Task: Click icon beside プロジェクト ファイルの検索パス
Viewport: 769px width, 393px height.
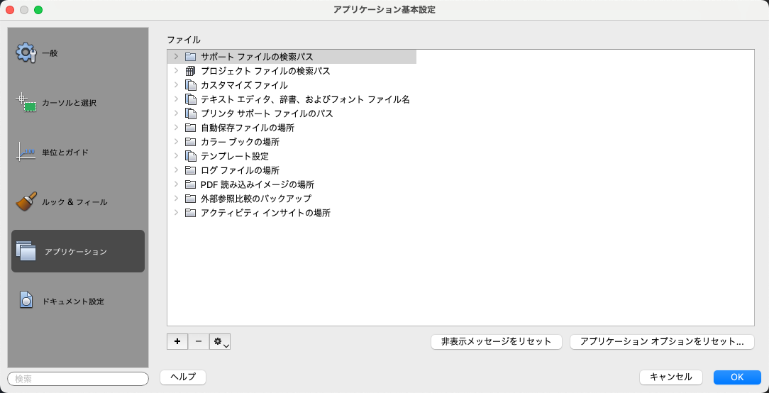Action: coord(190,71)
